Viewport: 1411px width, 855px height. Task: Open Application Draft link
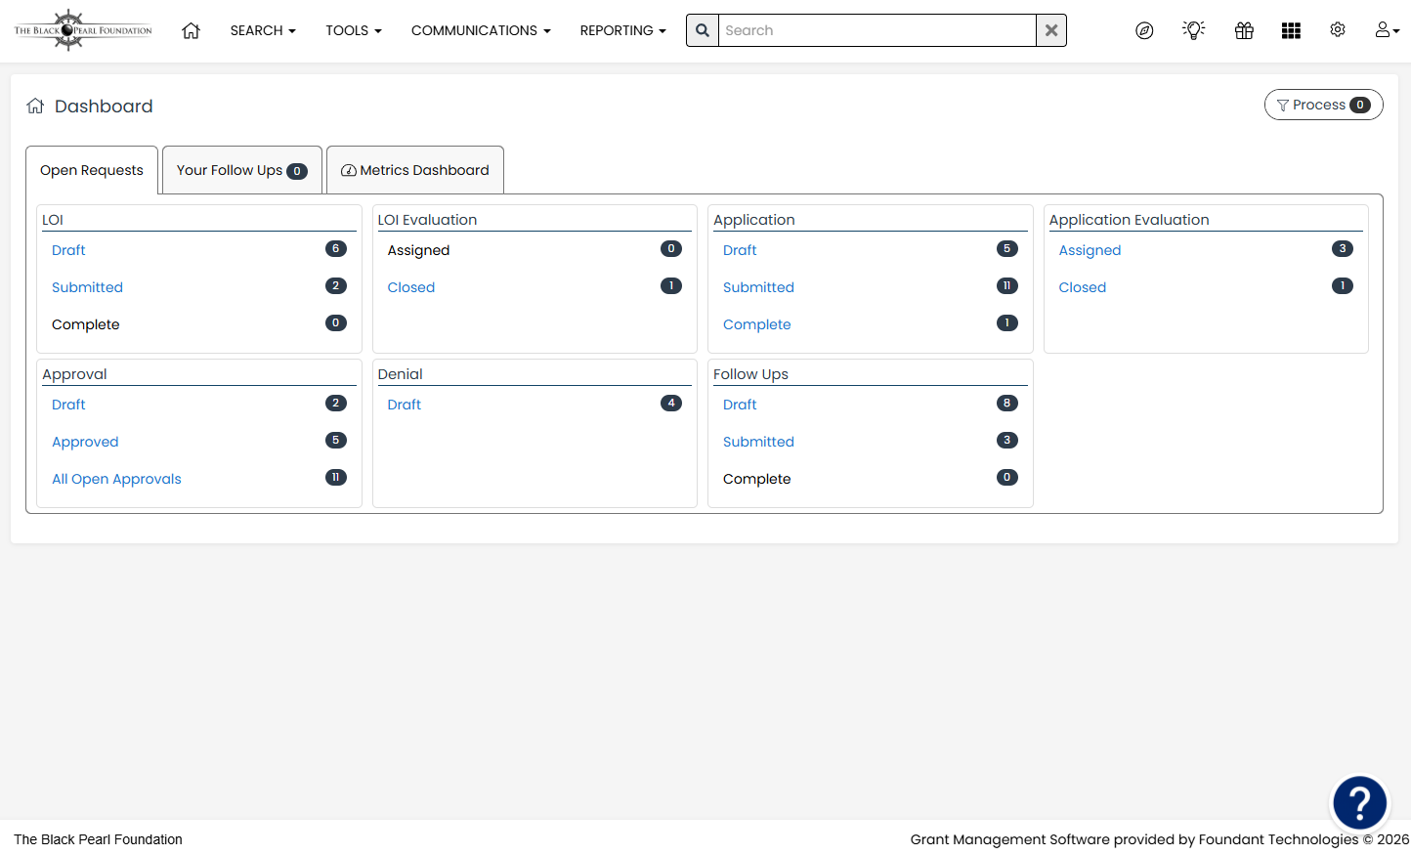coord(740,250)
